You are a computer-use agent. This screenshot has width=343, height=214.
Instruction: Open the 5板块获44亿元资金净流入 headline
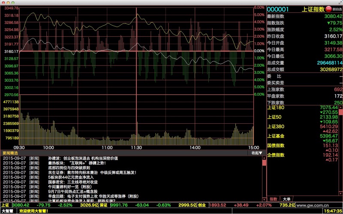[x=71, y=177]
